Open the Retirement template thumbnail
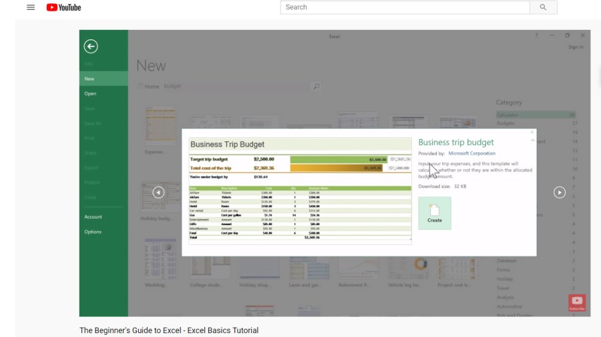This screenshot has height=337, width=601. pos(359,268)
